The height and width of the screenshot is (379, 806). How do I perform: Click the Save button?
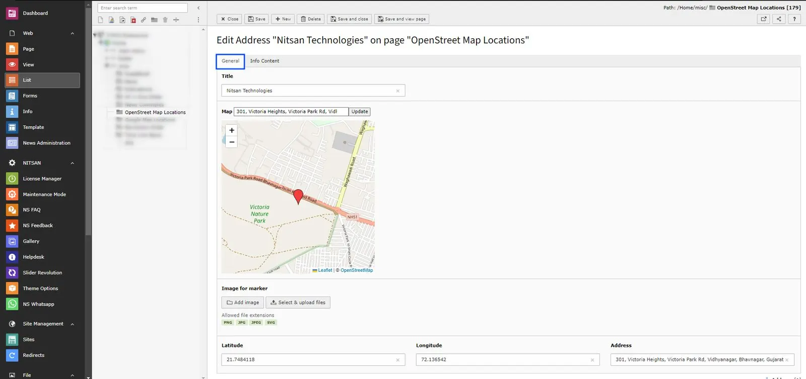coord(256,19)
